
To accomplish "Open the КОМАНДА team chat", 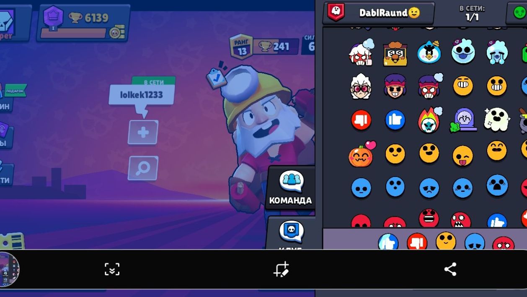I will tap(291, 188).
